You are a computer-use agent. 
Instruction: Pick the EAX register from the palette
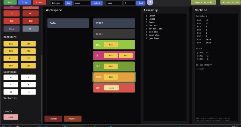pyautogui.click(x=11, y=44)
